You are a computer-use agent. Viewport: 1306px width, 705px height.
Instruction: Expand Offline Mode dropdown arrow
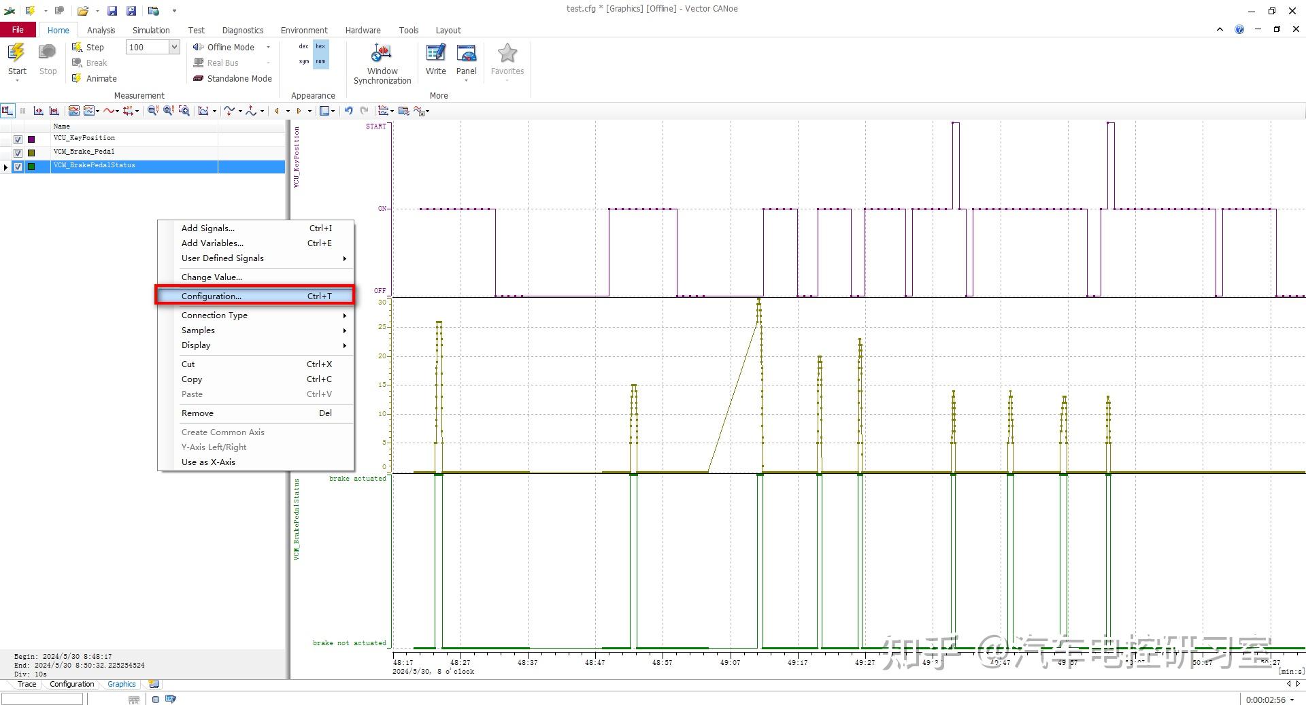[268, 47]
